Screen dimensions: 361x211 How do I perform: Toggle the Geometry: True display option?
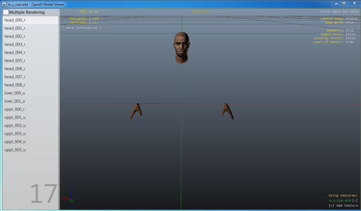[340, 30]
